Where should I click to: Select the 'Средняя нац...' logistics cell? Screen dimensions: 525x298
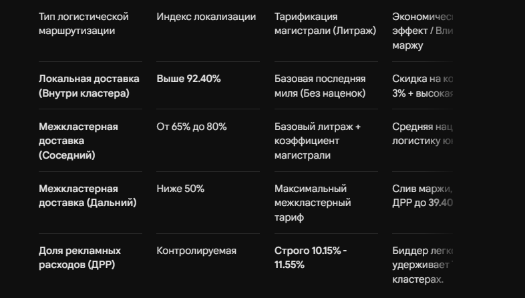tap(423, 134)
